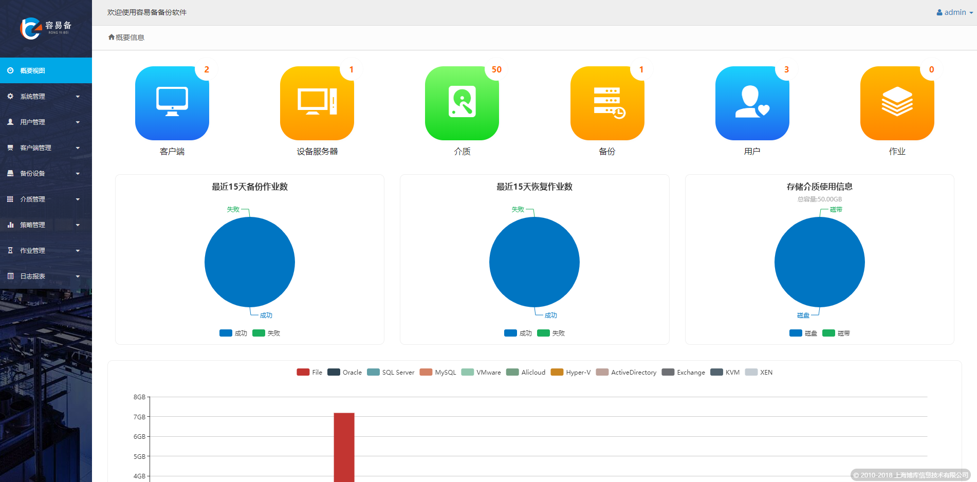Open the 备份设备 sidebar menu

pyautogui.click(x=46, y=173)
